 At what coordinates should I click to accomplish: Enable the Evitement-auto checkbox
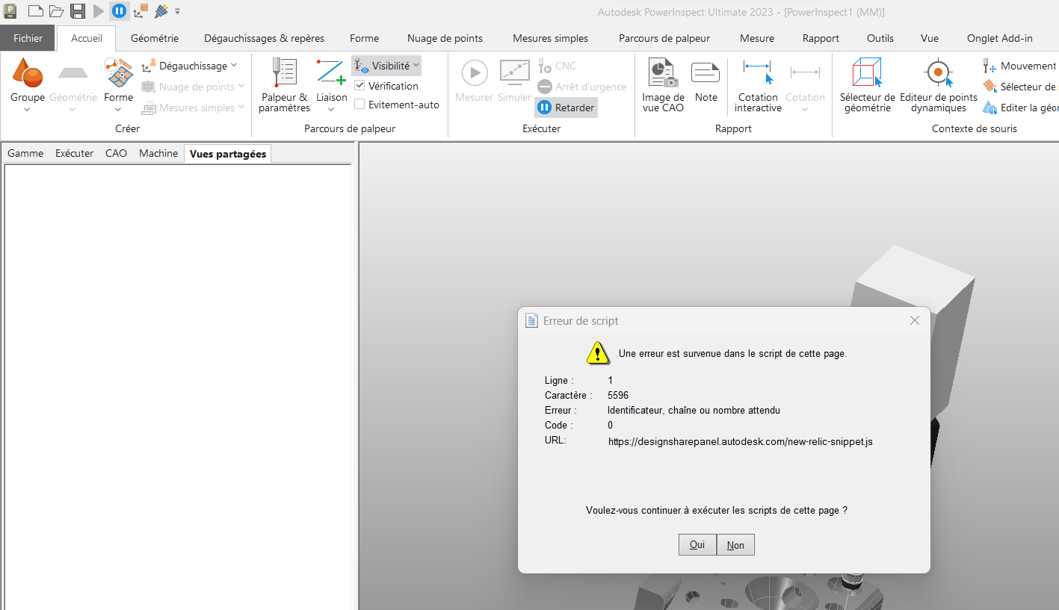[359, 105]
